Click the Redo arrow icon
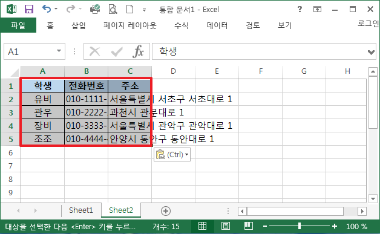 pos(71,9)
